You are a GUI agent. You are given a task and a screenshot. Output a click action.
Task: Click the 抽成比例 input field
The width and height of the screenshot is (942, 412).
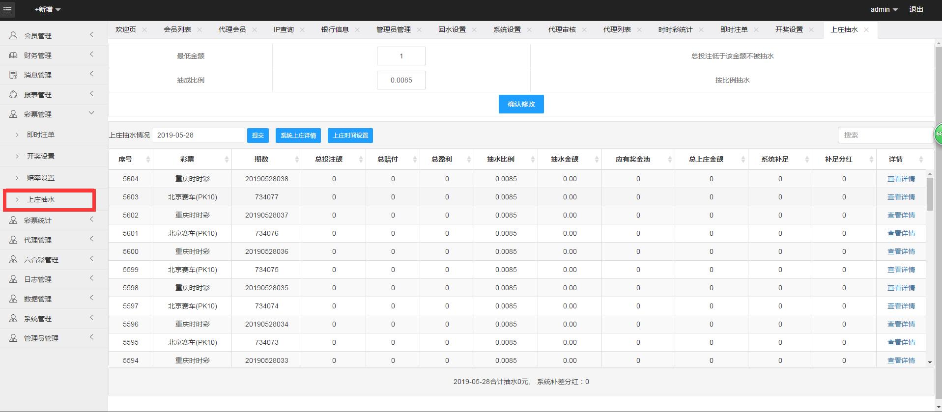click(x=401, y=80)
